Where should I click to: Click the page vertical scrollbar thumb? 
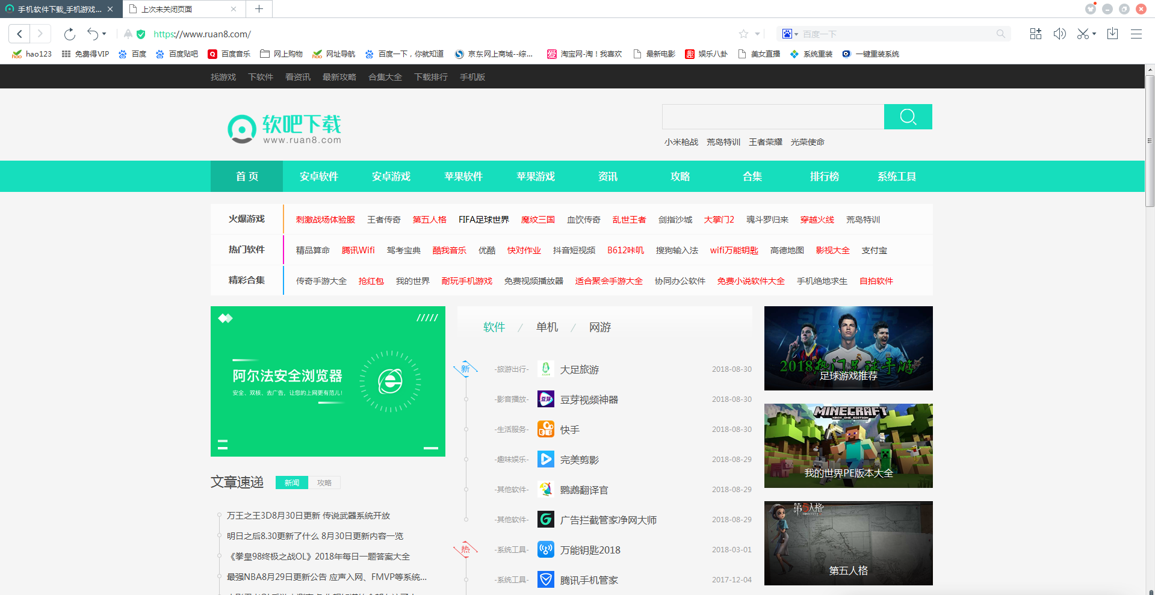pos(1150,141)
